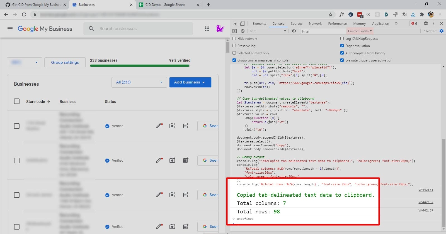The height and width of the screenshot is (234, 446).
Task: Click the edit pencil icon in the first business row
Action: tap(159, 126)
